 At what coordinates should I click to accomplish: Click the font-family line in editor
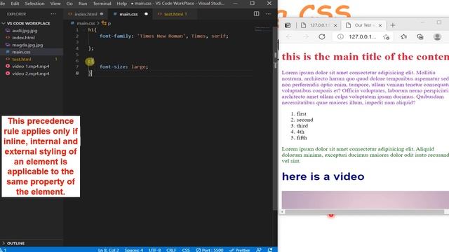click(163, 36)
